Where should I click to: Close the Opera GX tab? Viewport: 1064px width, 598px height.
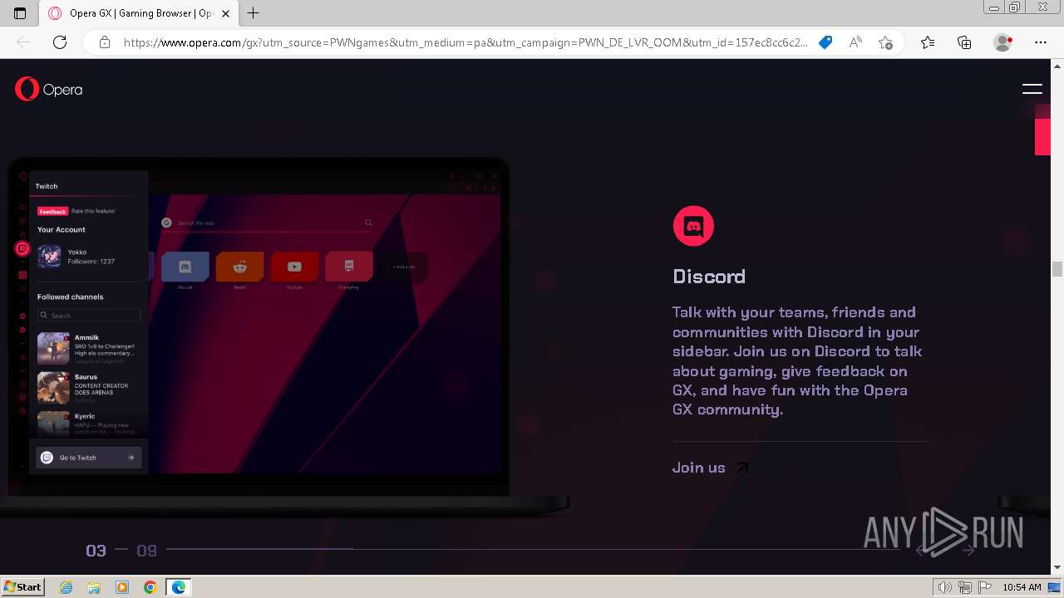(x=226, y=13)
